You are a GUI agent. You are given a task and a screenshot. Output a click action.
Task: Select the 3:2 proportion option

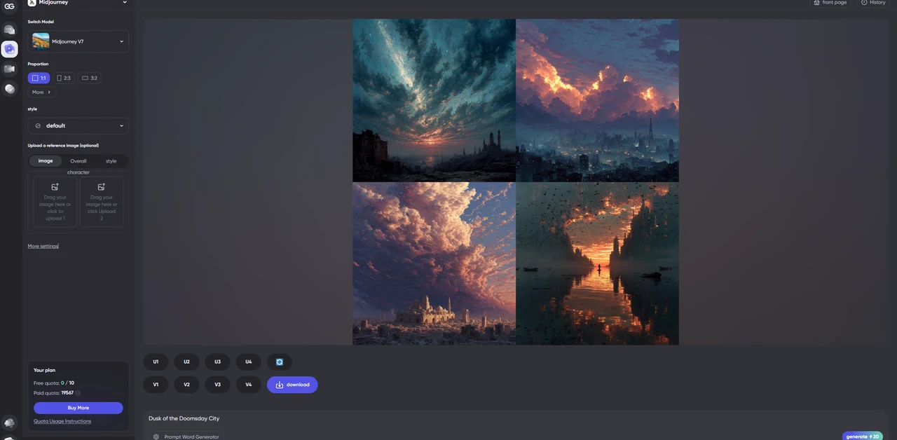click(x=90, y=78)
